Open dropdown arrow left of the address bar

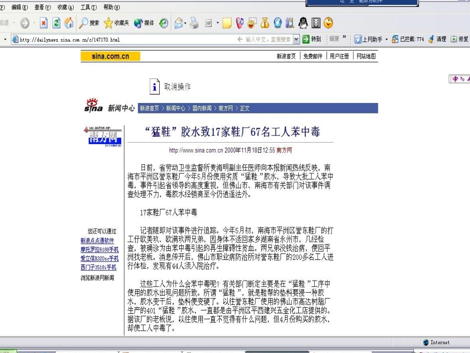[x=5, y=39]
